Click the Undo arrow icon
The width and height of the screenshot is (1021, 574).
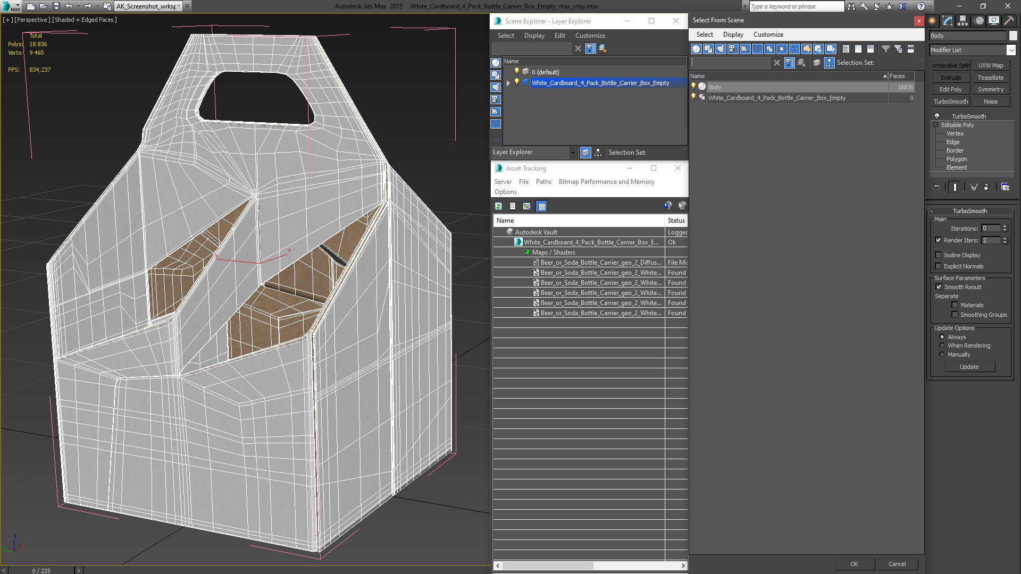point(69,6)
